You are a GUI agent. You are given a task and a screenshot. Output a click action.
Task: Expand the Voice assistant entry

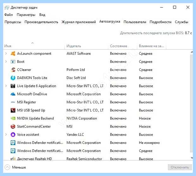pos(6,135)
